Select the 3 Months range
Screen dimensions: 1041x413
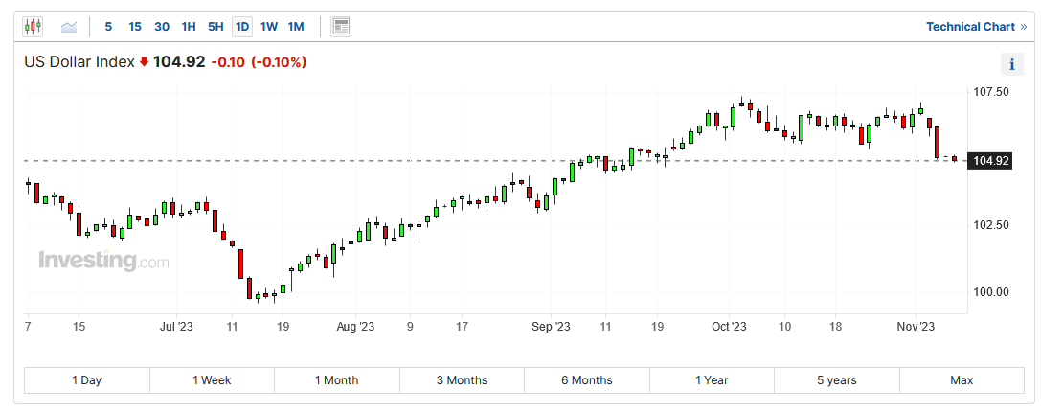click(x=462, y=380)
